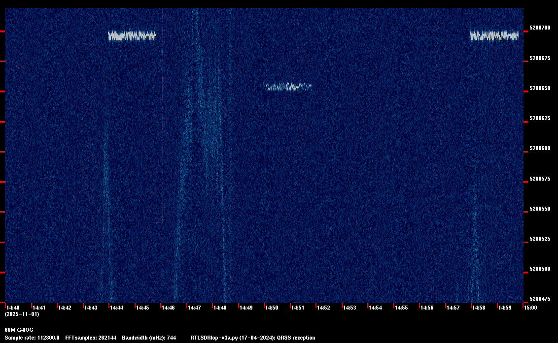Click the 14:44 time axis label
Image resolution: width=558 pixels, height=343 pixels.
coord(117,308)
